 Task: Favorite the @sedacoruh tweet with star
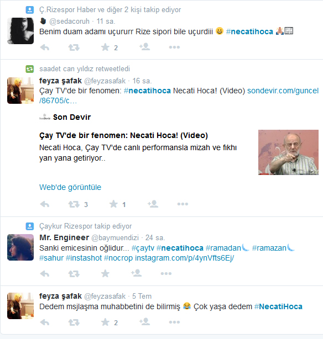[x=105, y=47]
